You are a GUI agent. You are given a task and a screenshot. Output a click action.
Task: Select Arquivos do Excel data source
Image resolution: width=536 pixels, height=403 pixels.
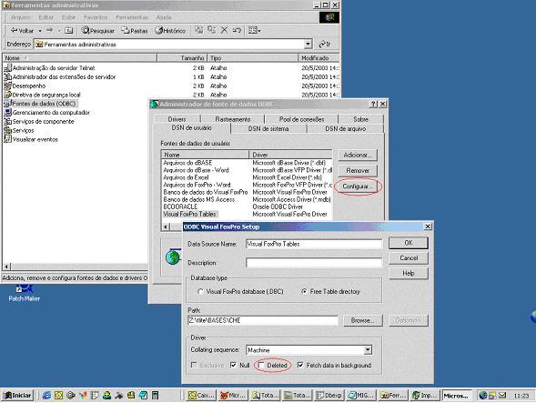[247, 177]
